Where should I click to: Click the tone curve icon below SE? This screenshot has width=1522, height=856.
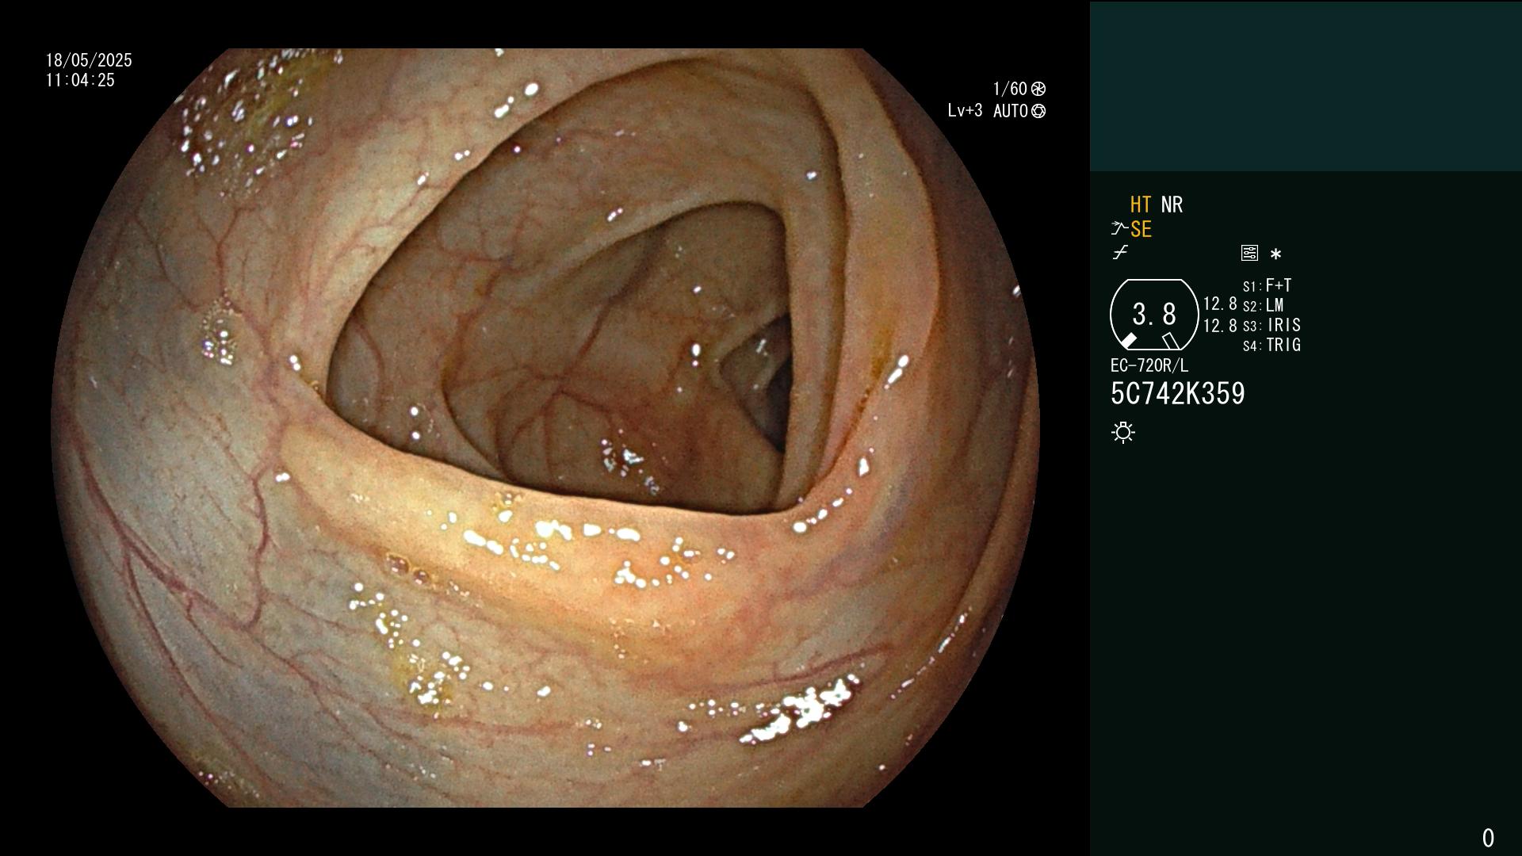click(x=1120, y=253)
